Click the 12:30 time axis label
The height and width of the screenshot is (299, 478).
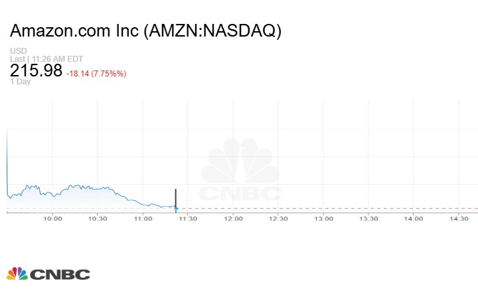(x=278, y=218)
